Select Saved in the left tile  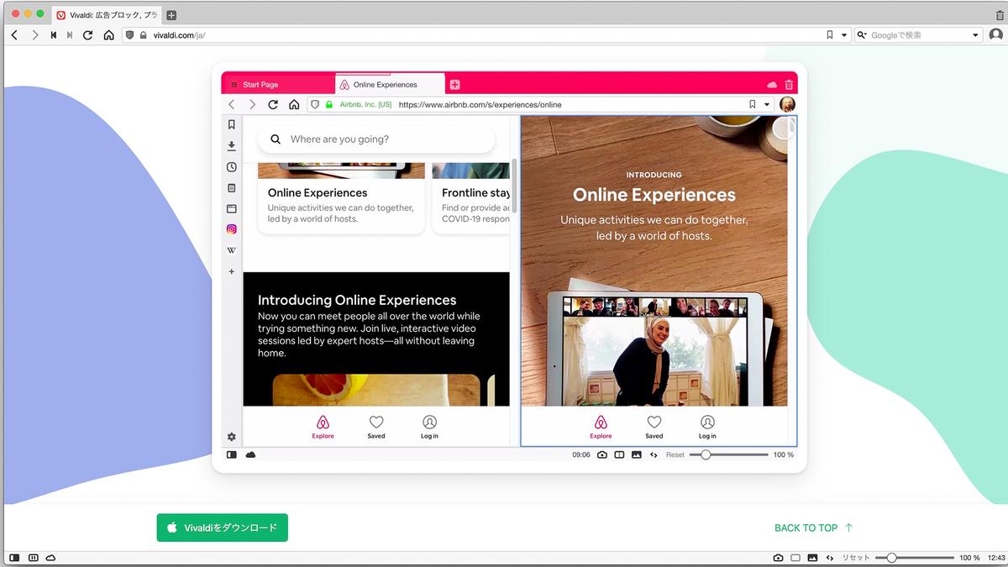376,428
